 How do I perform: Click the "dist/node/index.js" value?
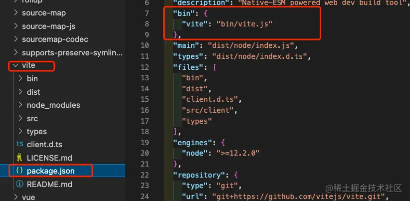coord(251,45)
